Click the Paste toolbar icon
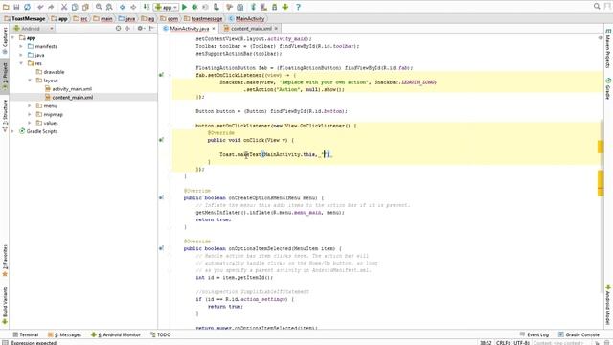The image size is (613, 345). [85, 7]
